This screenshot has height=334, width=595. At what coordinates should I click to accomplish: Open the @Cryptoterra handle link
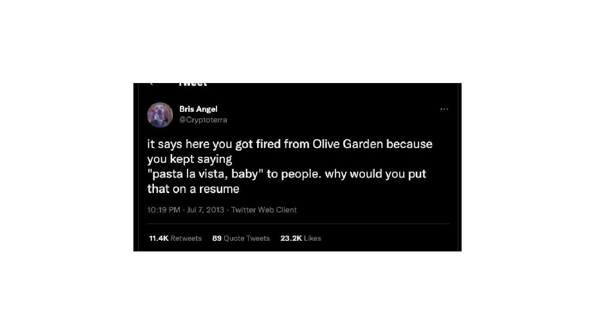point(203,120)
